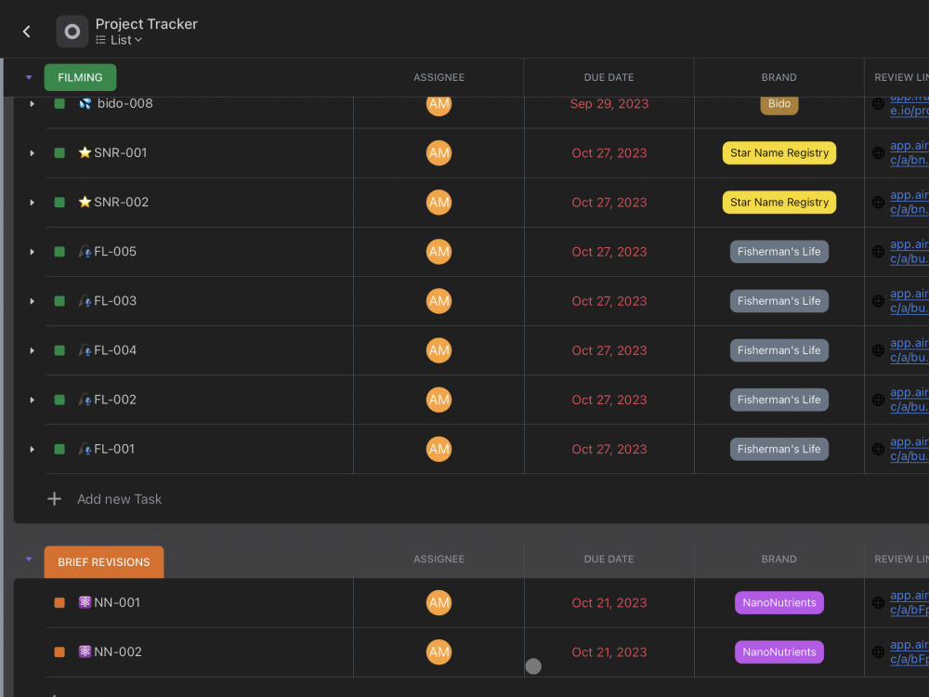
Task: Open the SNR-001 review link
Action: click(x=908, y=152)
